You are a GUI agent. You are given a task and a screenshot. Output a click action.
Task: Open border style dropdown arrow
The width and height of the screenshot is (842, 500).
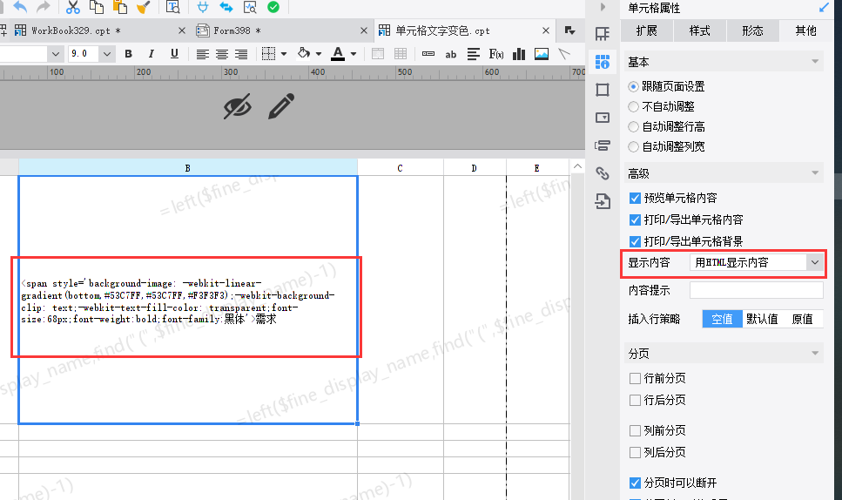click(284, 54)
